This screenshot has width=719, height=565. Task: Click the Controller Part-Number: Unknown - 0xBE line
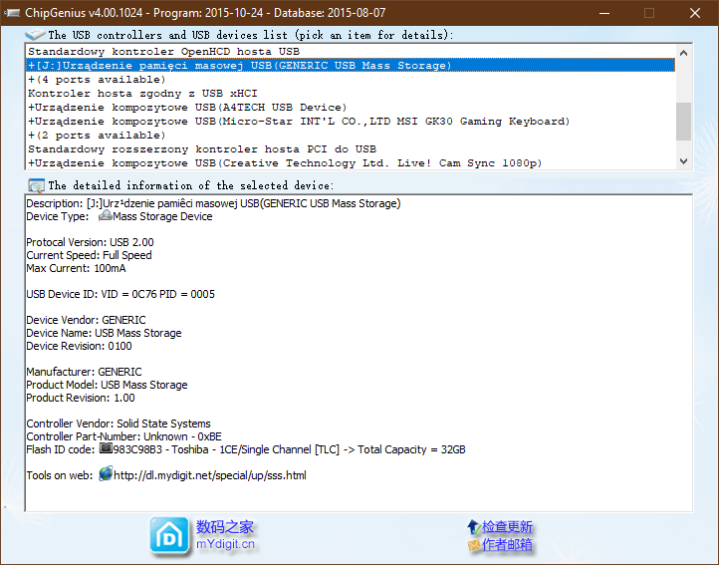pyautogui.click(x=123, y=436)
